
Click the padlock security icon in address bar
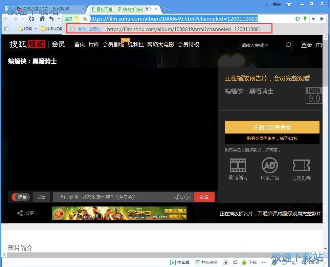85,19
